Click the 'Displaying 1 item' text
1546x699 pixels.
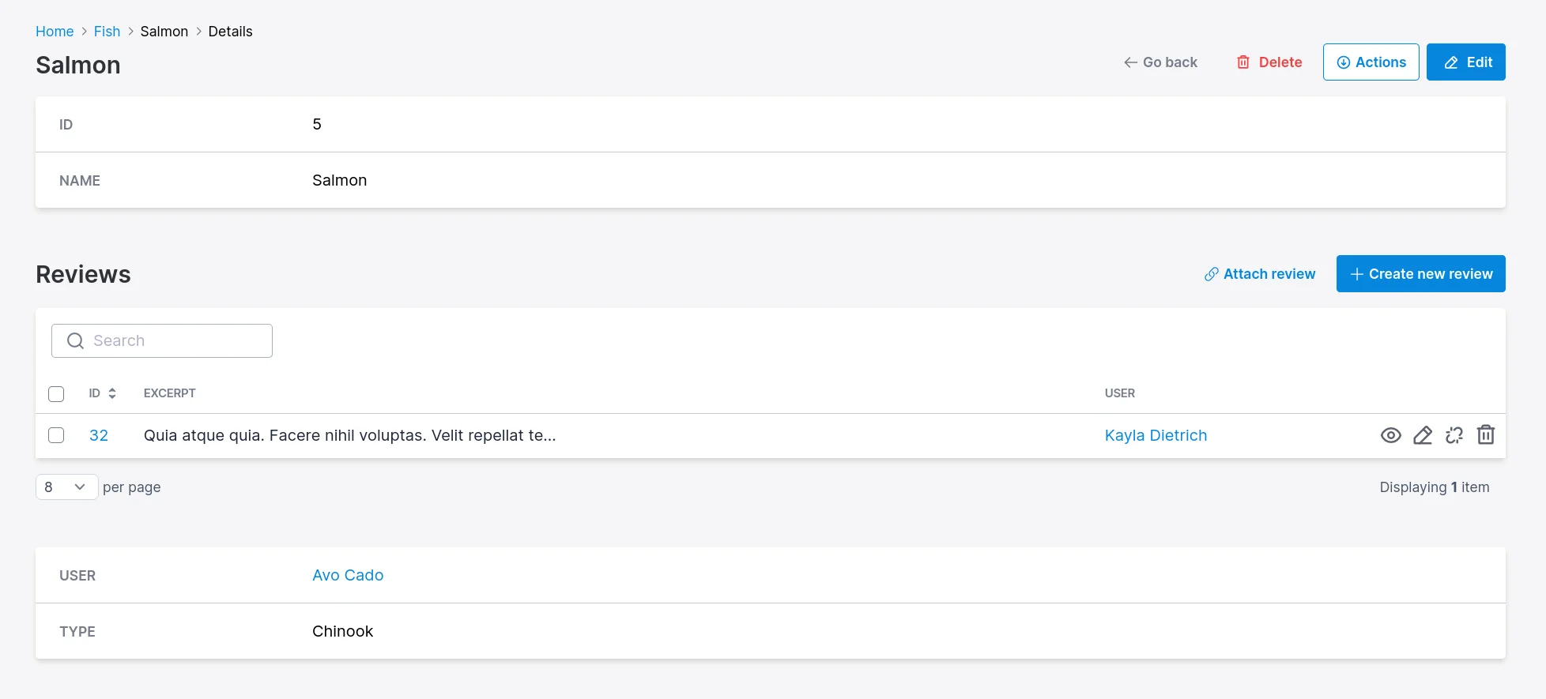tap(1434, 487)
